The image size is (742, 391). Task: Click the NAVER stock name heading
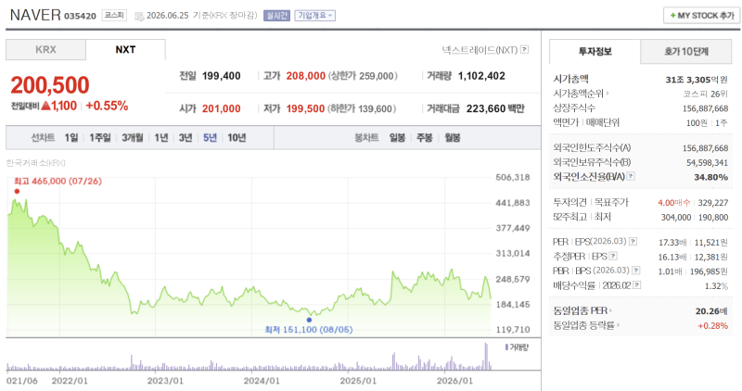pyautogui.click(x=35, y=15)
